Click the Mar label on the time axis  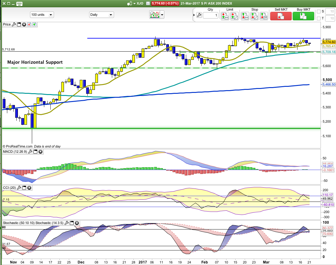(x=266, y=262)
